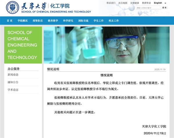Open the 师资队伍 menu item
The width and height of the screenshot is (174, 138).
click(x=38, y=21)
